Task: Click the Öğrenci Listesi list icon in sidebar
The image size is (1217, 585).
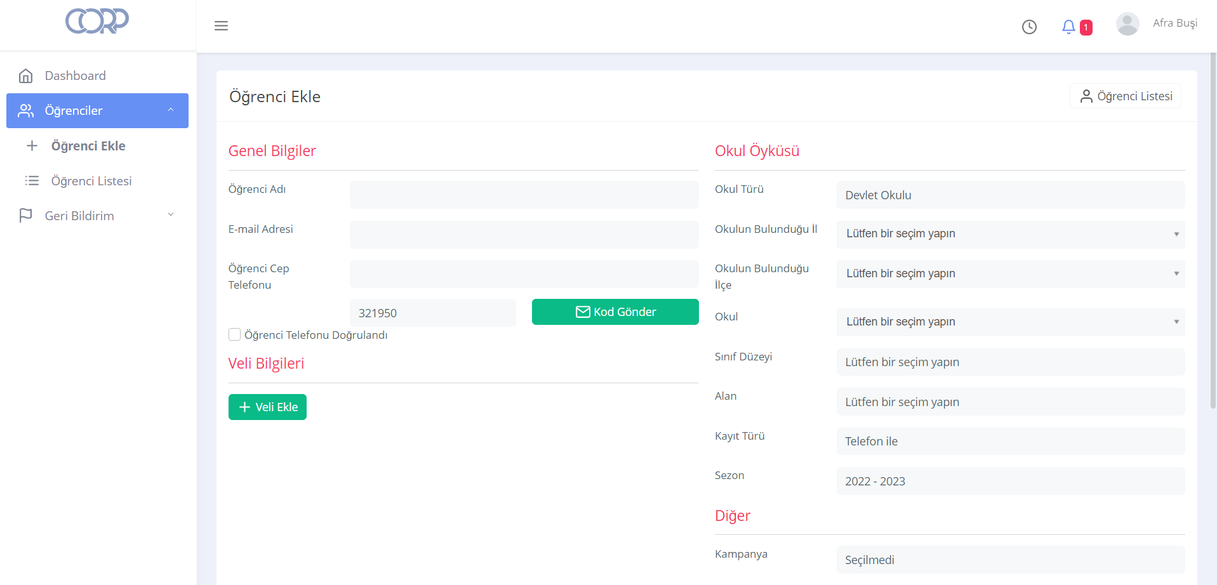Action: tap(32, 181)
